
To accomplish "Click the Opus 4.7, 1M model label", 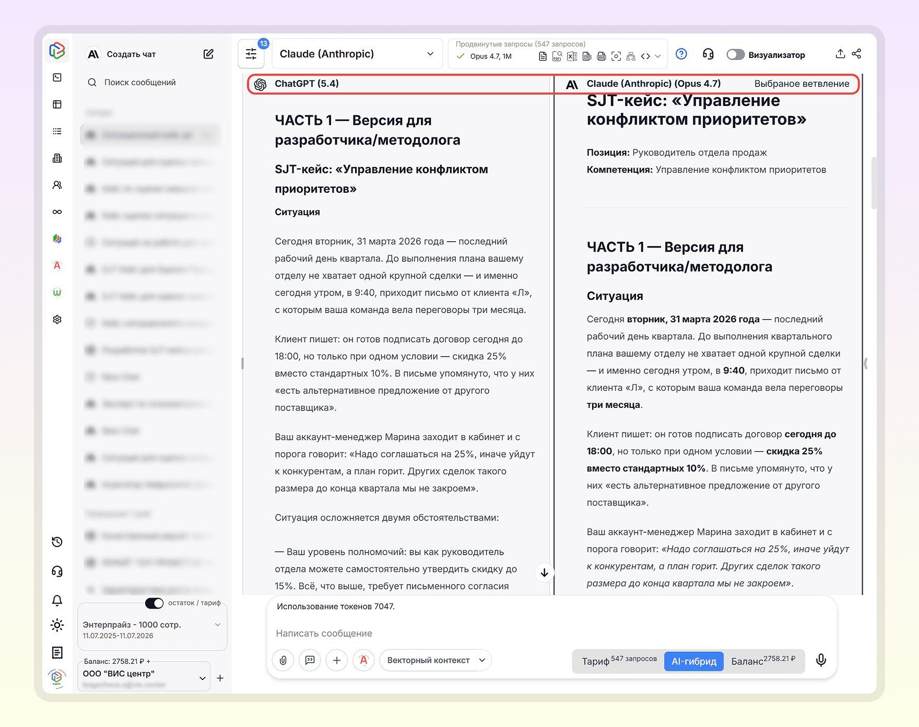I will click(490, 56).
